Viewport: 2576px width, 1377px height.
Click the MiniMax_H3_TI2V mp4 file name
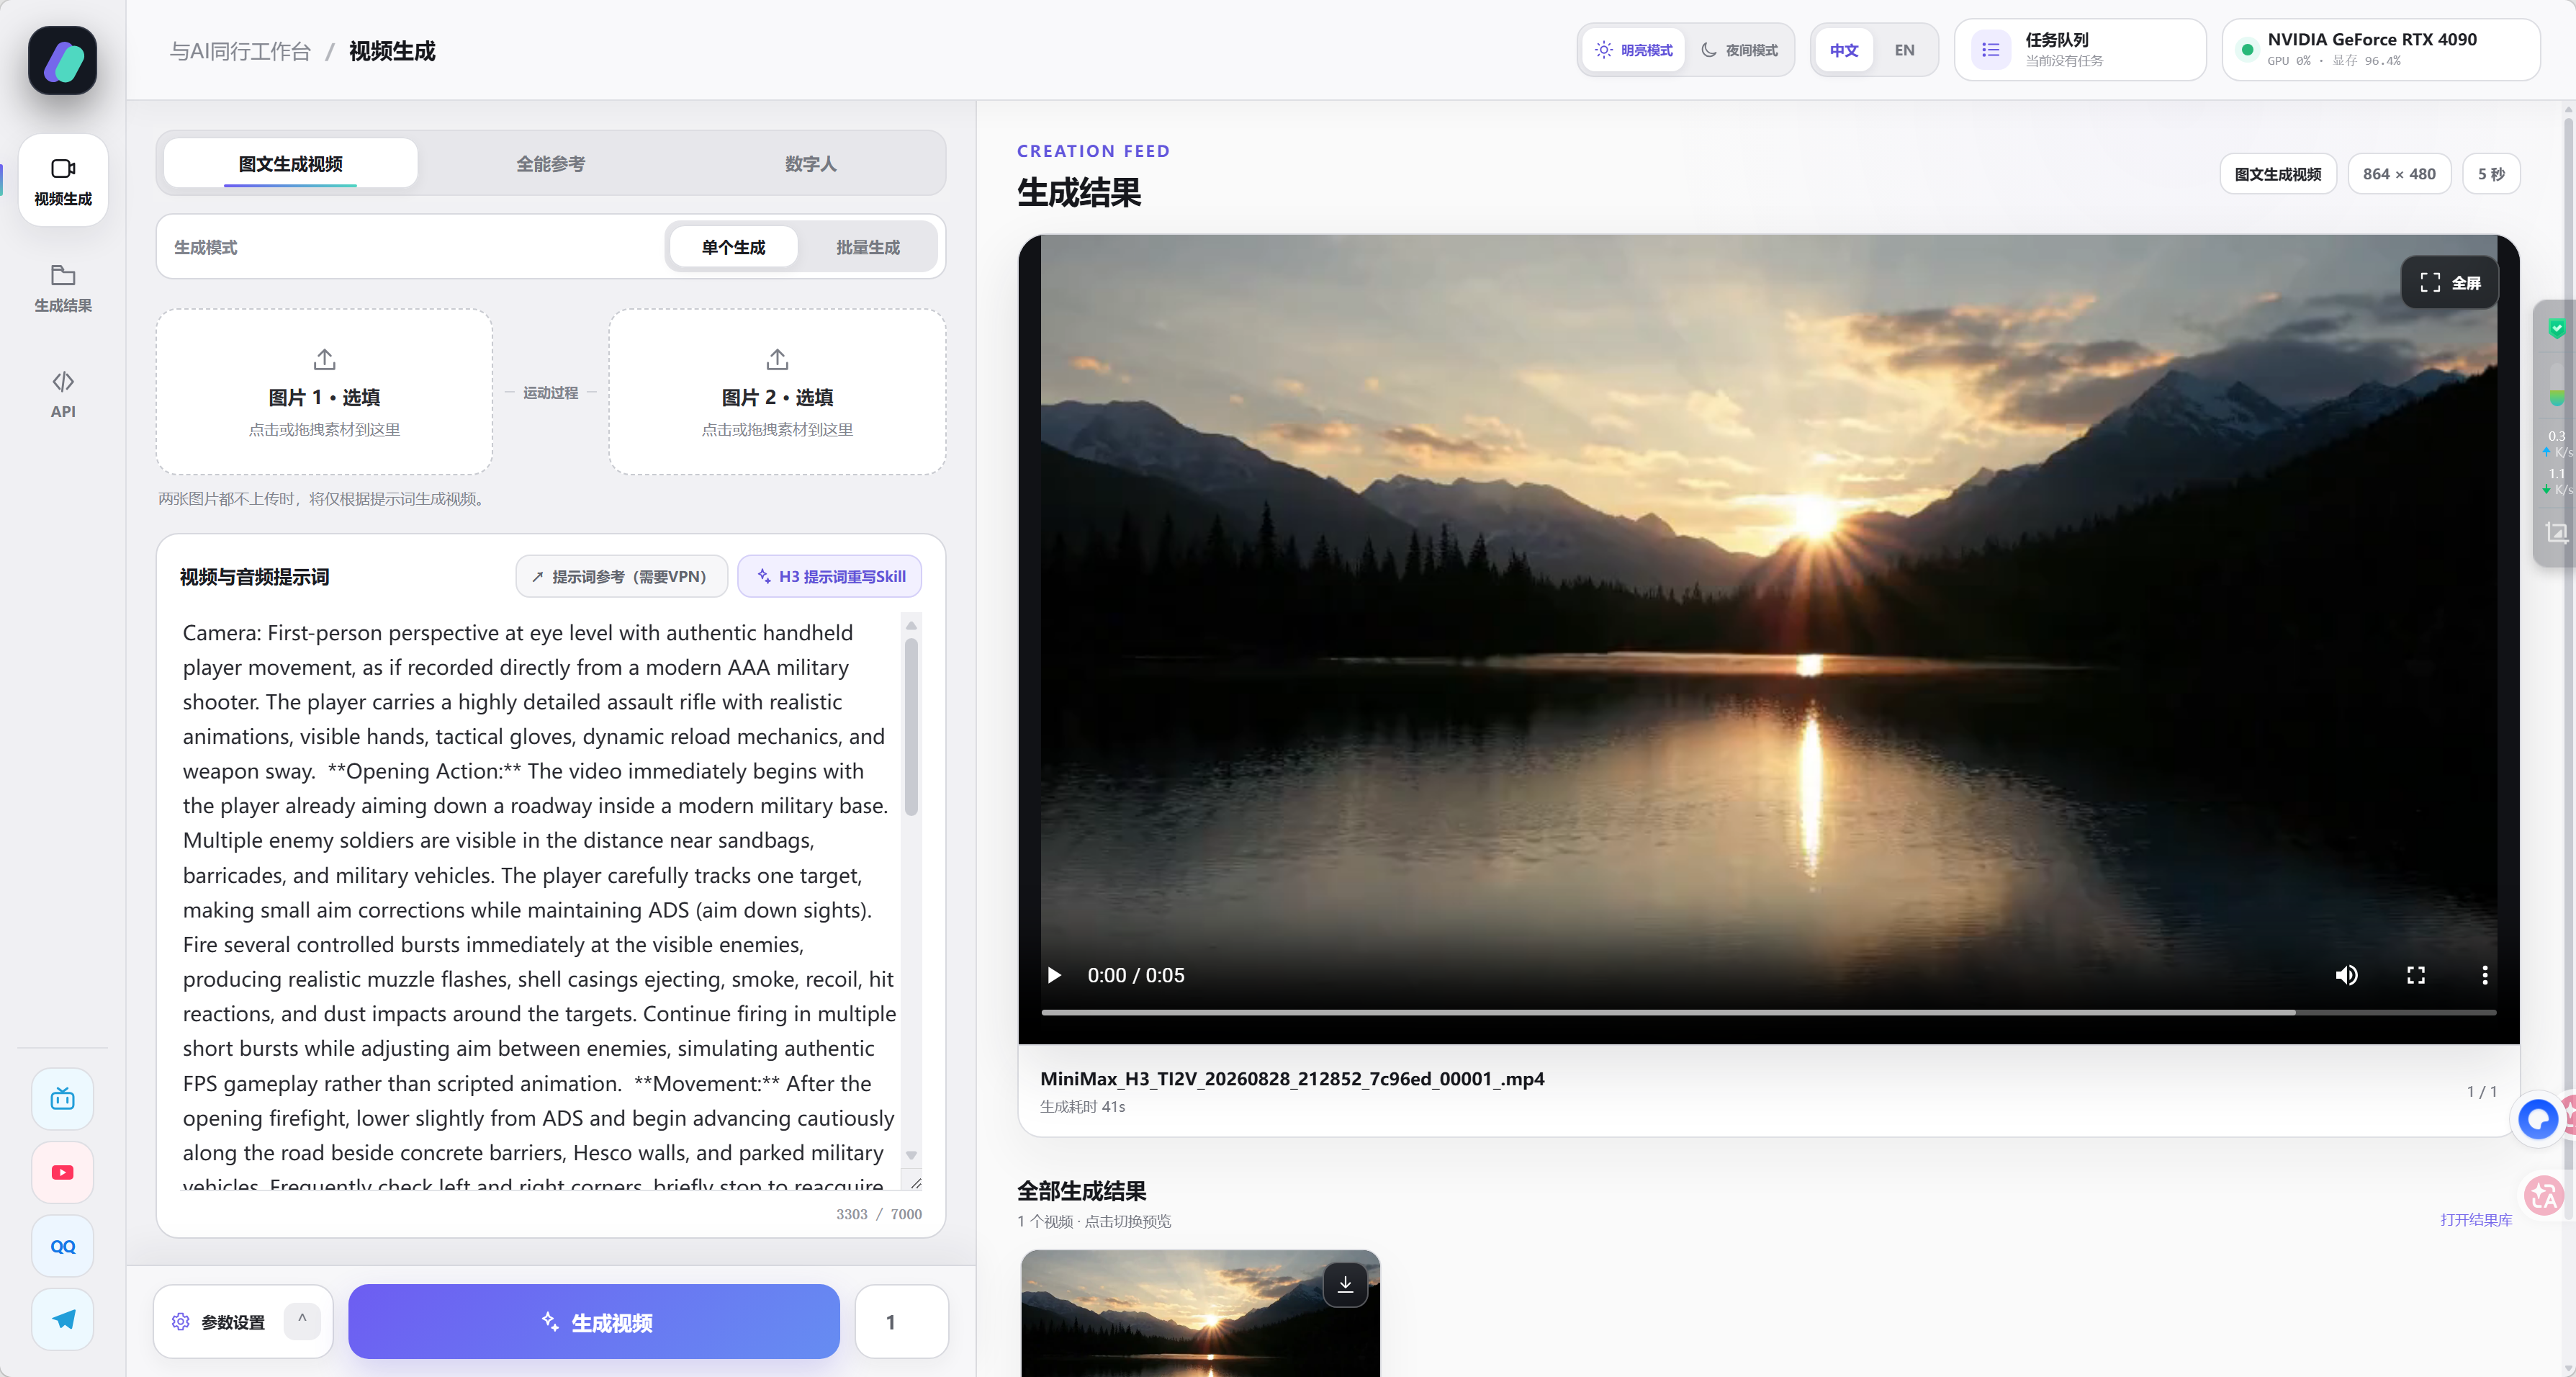(x=1292, y=1079)
